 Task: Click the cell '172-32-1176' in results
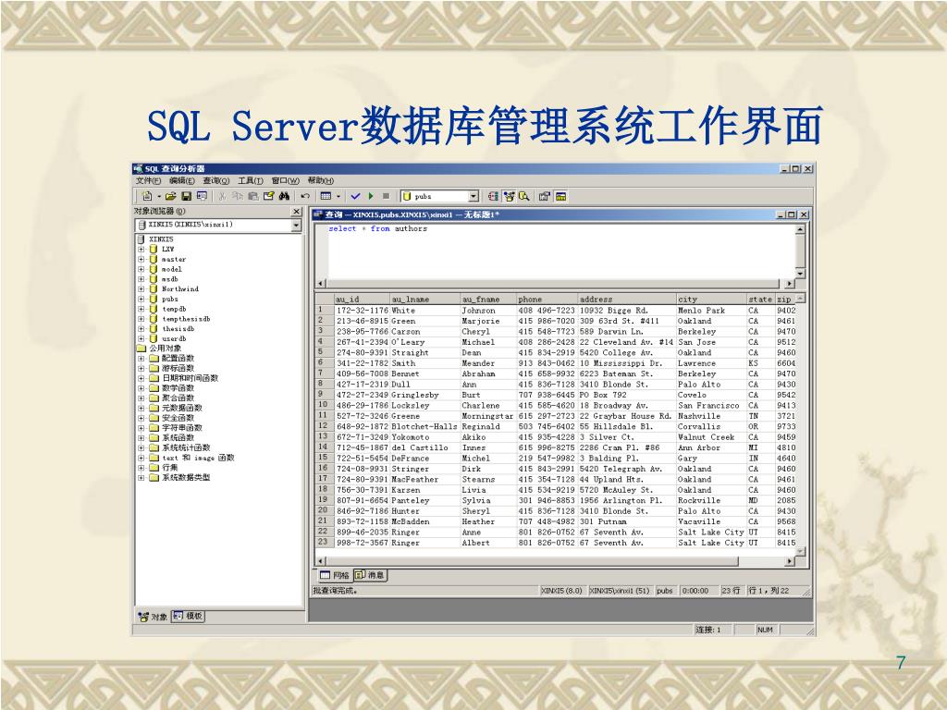(362, 311)
